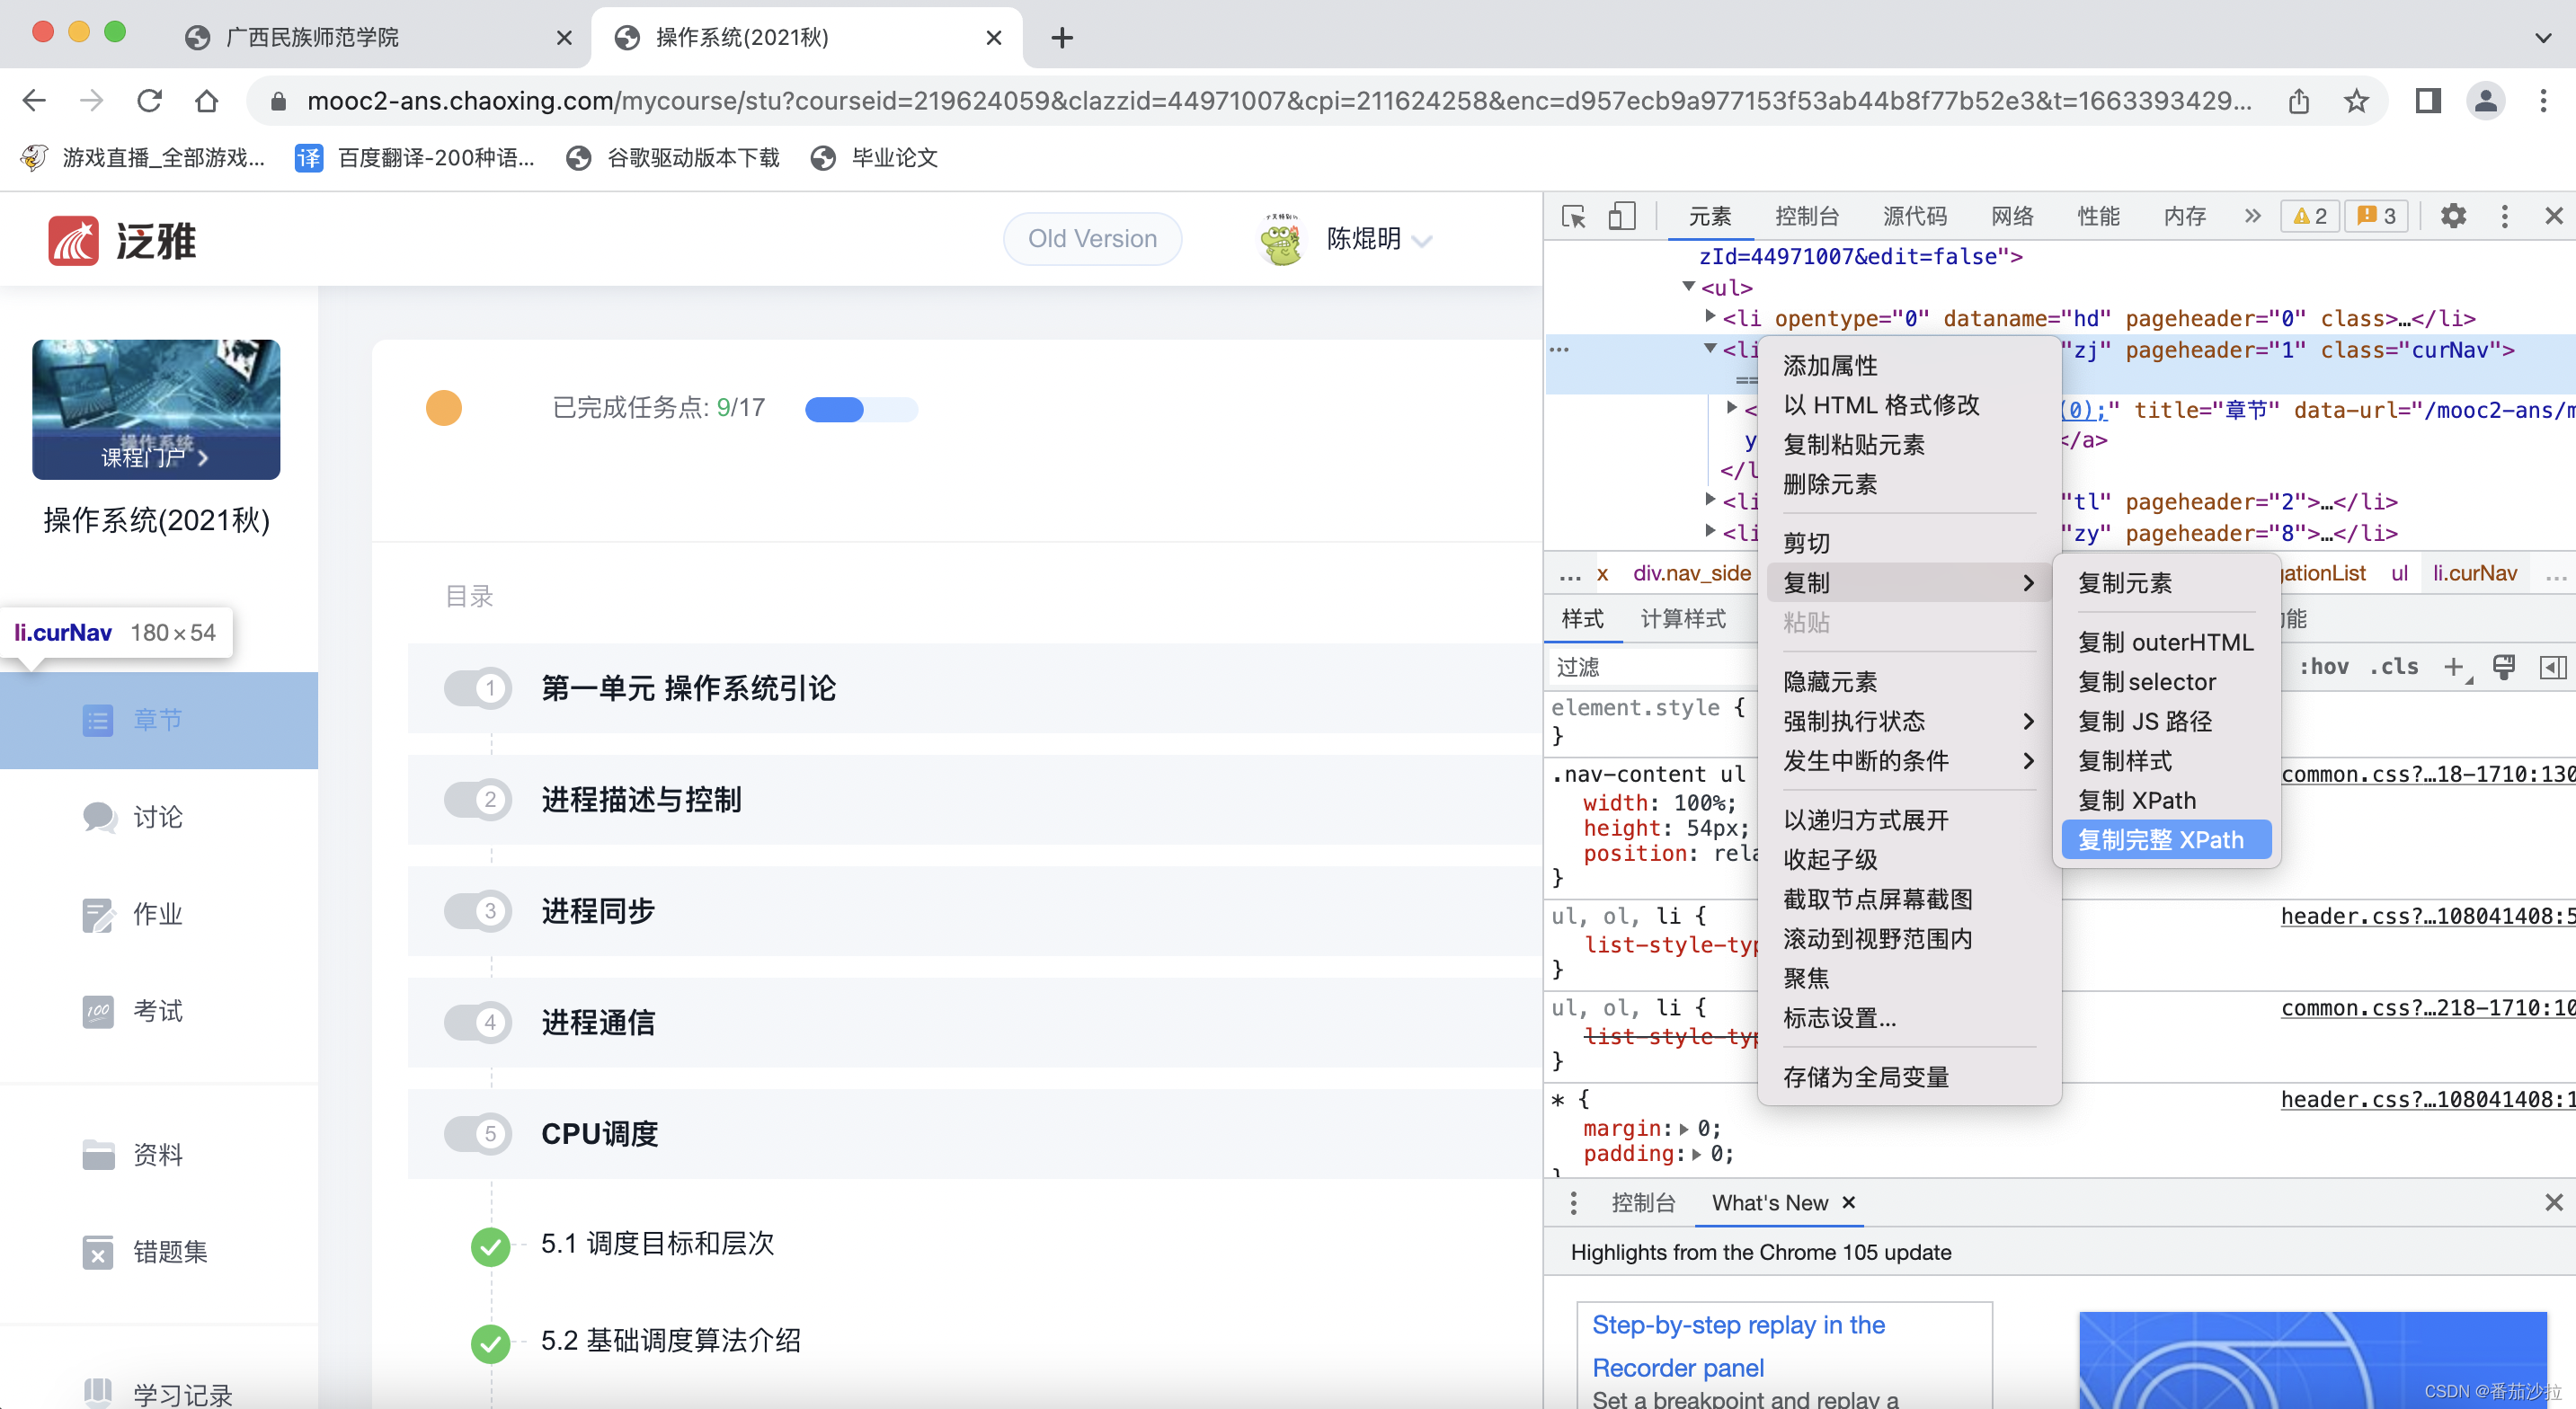Click the browser home icon
Viewport: 2576px width, 1409px height.
206,100
